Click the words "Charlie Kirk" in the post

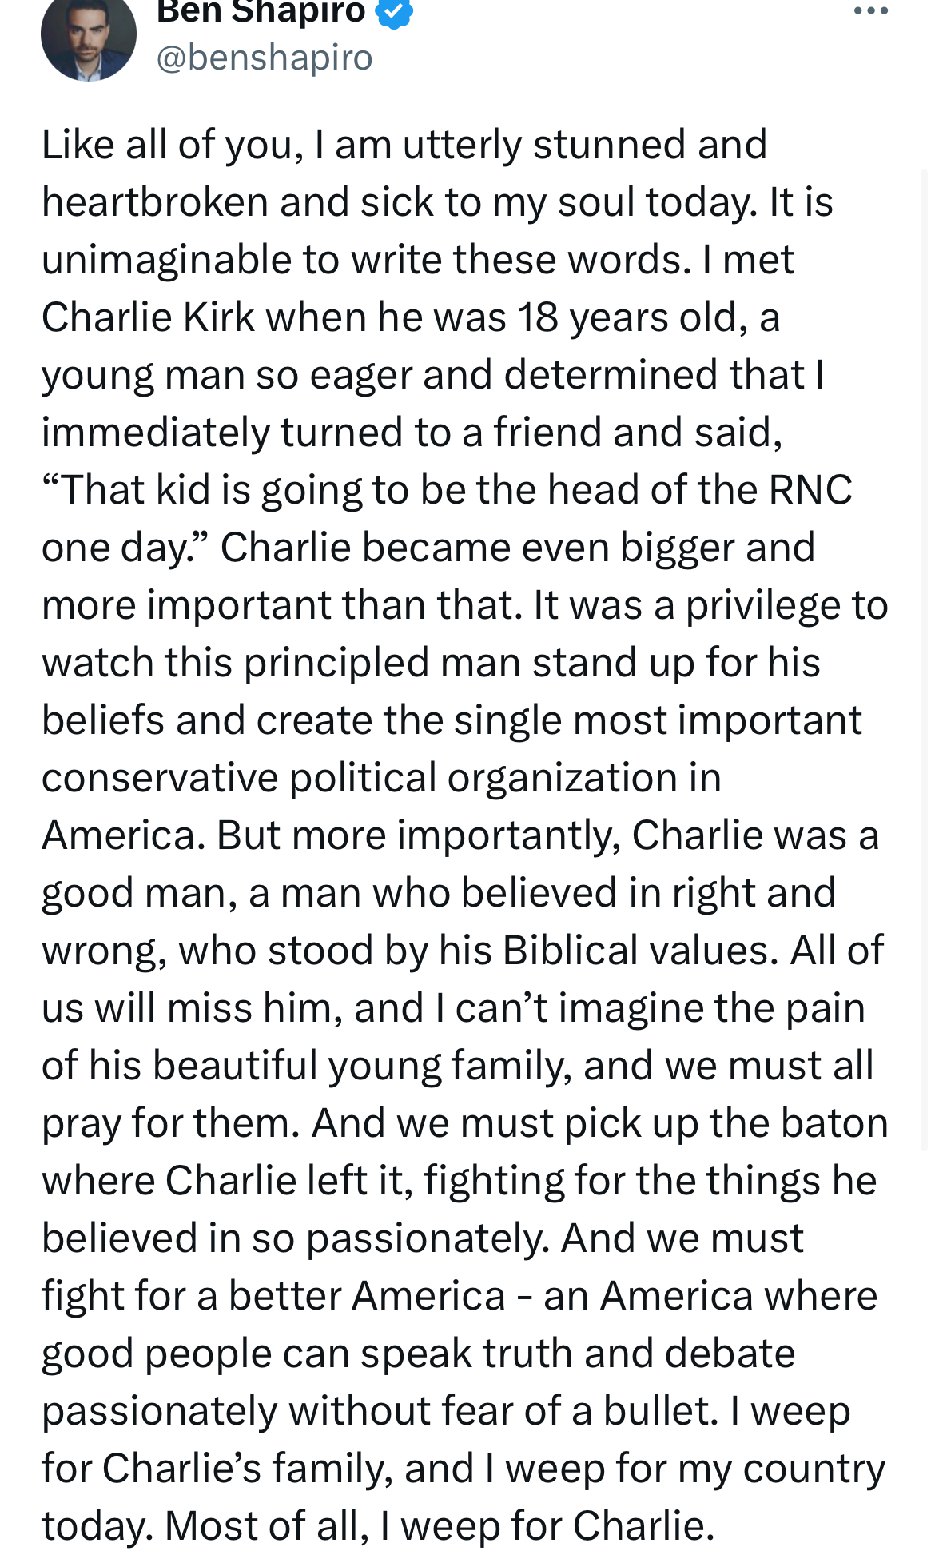(x=148, y=317)
